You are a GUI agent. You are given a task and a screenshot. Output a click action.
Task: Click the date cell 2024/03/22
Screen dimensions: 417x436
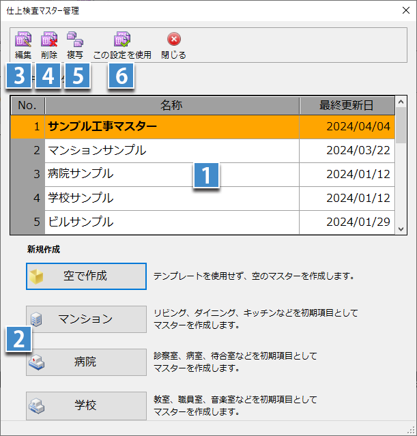[x=347, y=151]
